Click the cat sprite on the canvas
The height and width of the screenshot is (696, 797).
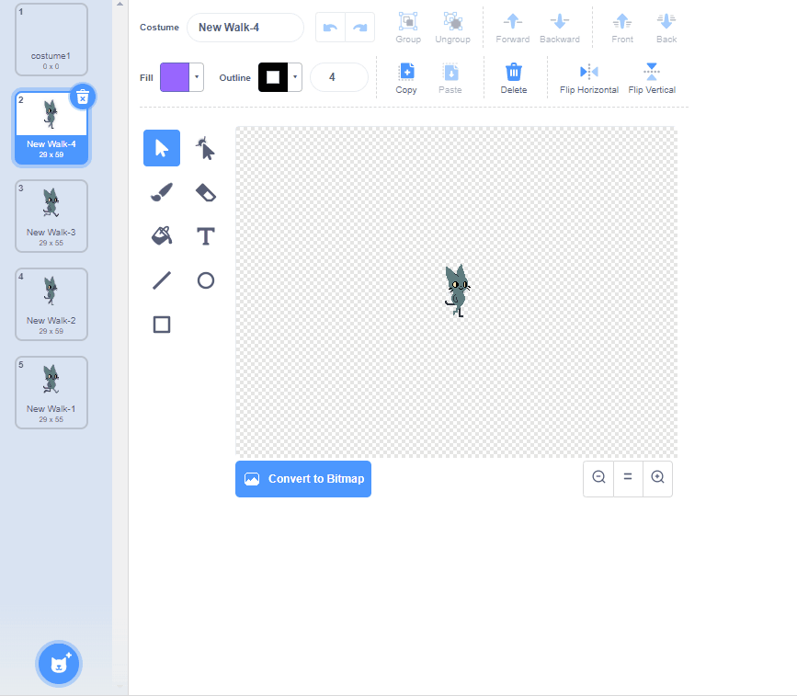[457, 291]
